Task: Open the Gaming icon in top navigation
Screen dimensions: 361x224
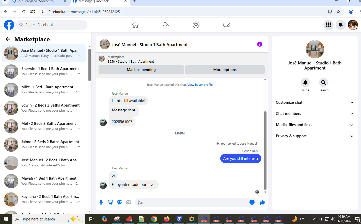Action: click(x=227, y=25)
